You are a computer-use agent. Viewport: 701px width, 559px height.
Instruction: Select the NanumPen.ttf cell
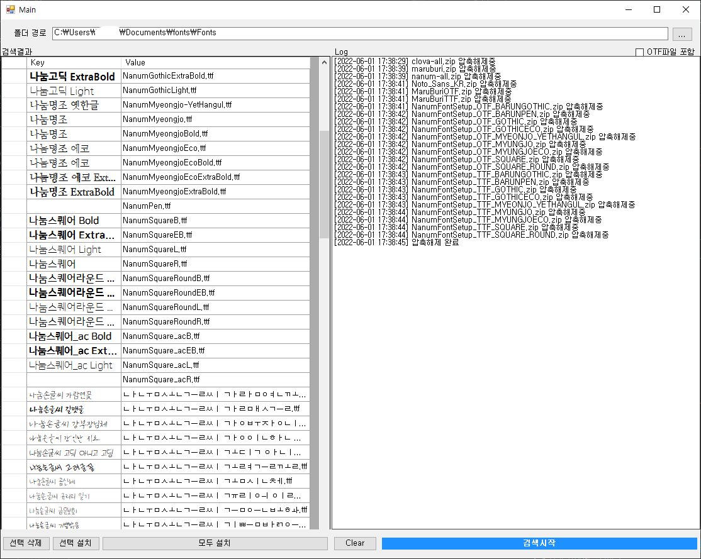pyautogui.click(x=215, y=206)
